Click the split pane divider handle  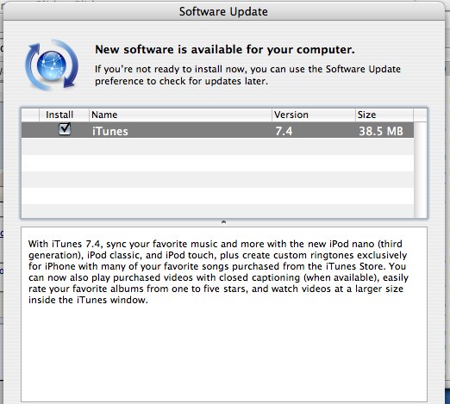223,222
